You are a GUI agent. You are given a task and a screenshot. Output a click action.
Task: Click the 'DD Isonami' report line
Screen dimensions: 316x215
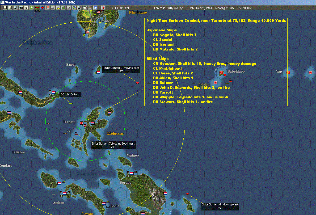pyautogui.click(x=164, y=45)
